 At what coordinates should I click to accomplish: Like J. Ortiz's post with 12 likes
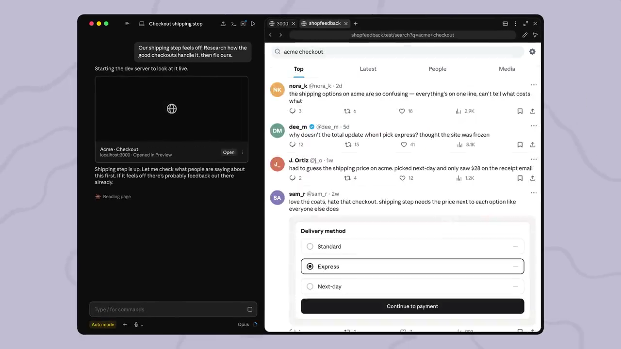[x=402, y=178]
